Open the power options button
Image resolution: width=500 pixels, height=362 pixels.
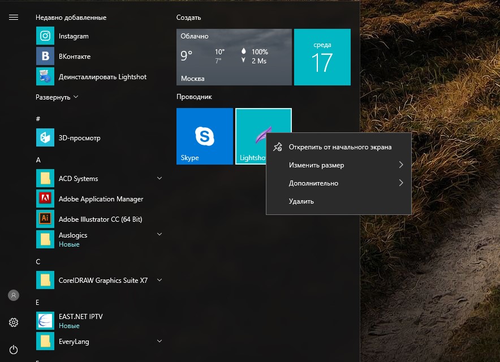14,350
